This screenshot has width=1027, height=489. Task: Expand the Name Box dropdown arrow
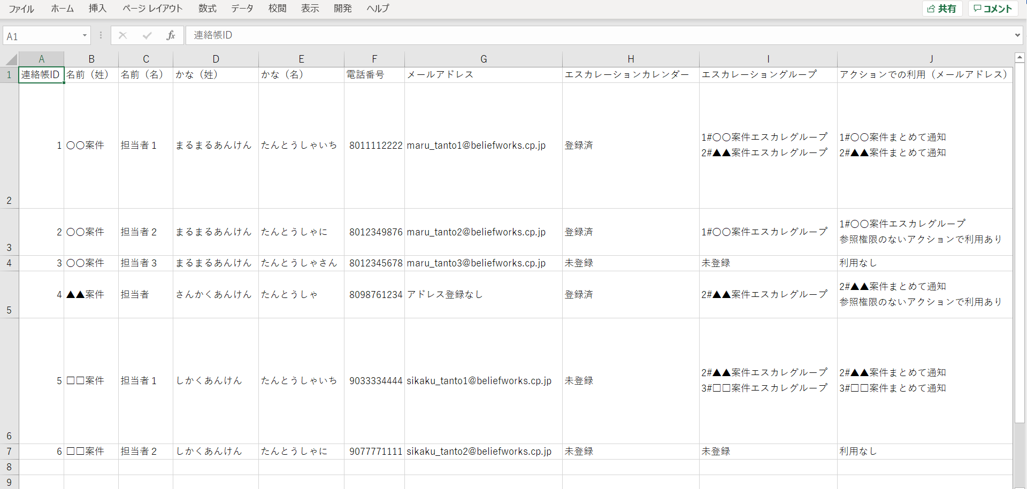pos(85,36)
